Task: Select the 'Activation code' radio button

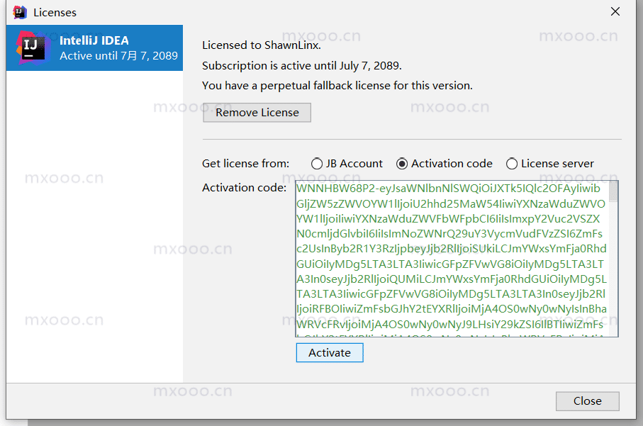Action: tap(401, 163)
